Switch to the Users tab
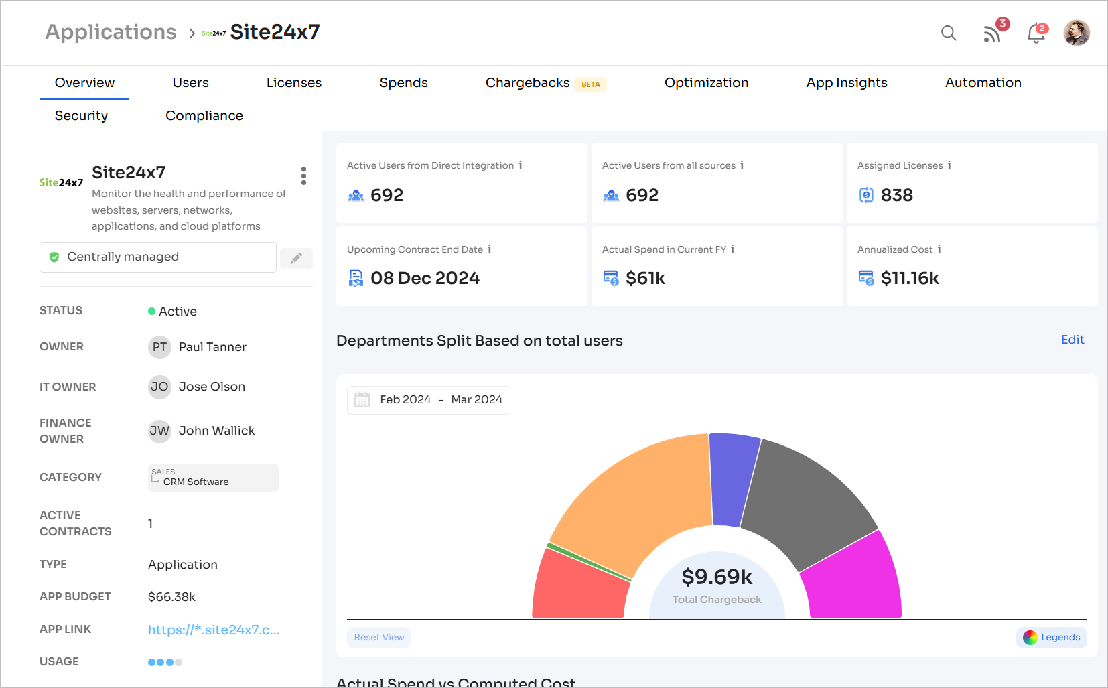 coord(190,82)
